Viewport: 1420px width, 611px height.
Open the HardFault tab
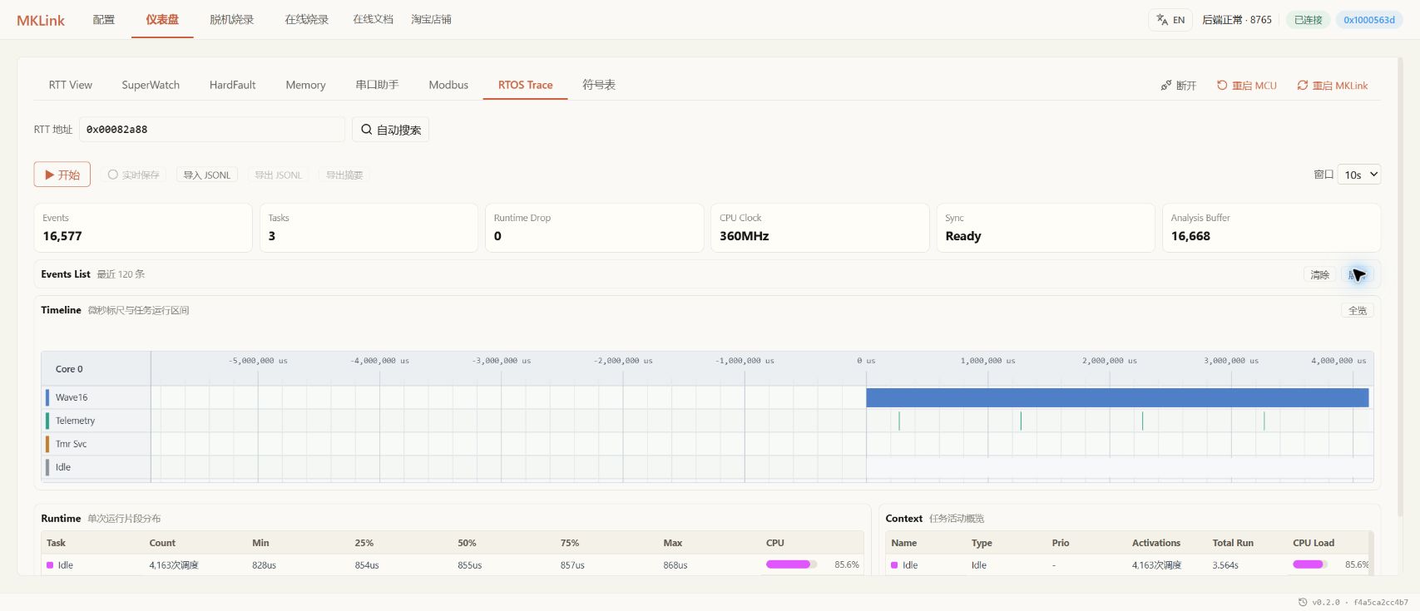[x=233, y=85]
